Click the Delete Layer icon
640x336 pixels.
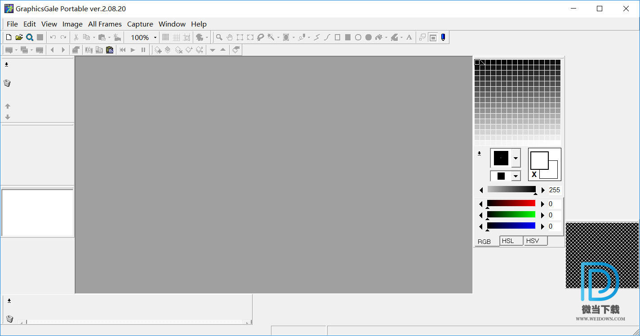click(x=178, y=50)
